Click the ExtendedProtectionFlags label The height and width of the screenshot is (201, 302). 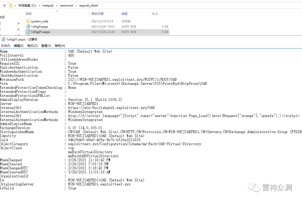pyautogui.click(x=23, y=92)
